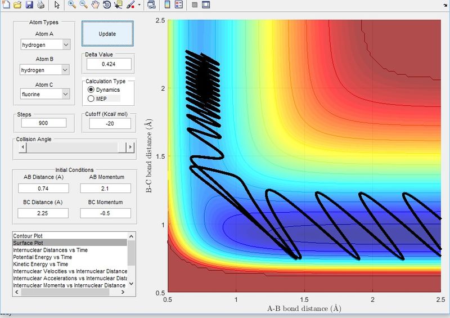Viewport: 450px width, 318px height.
Task: Activate the Zoom Out magnifier tool
Action: [x=83, y=5]
